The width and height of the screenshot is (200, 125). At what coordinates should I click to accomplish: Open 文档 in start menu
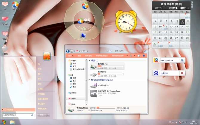pos(40,69)
